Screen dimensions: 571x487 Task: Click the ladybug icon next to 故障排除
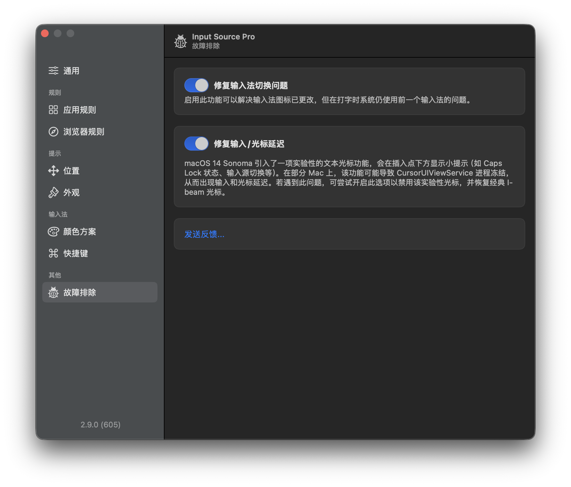pos(53,293)
